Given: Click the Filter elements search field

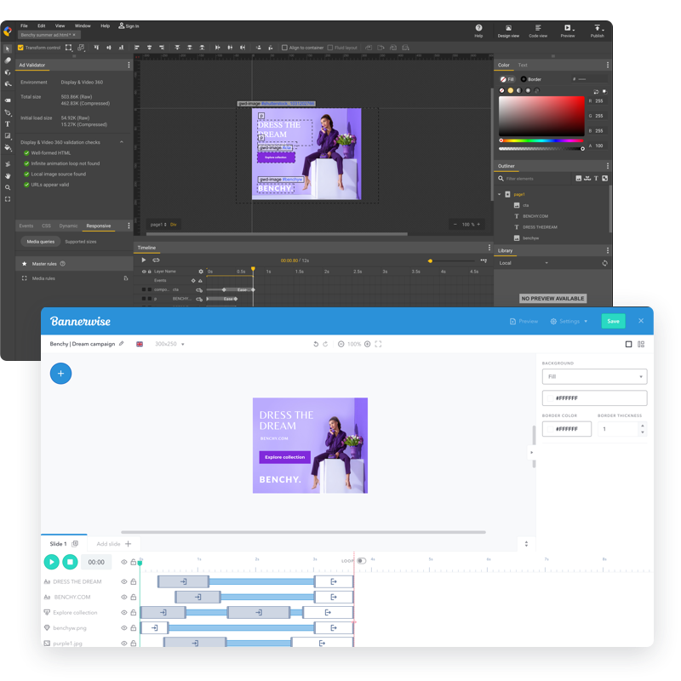Looking at the screenshot, I should (535, 179).
